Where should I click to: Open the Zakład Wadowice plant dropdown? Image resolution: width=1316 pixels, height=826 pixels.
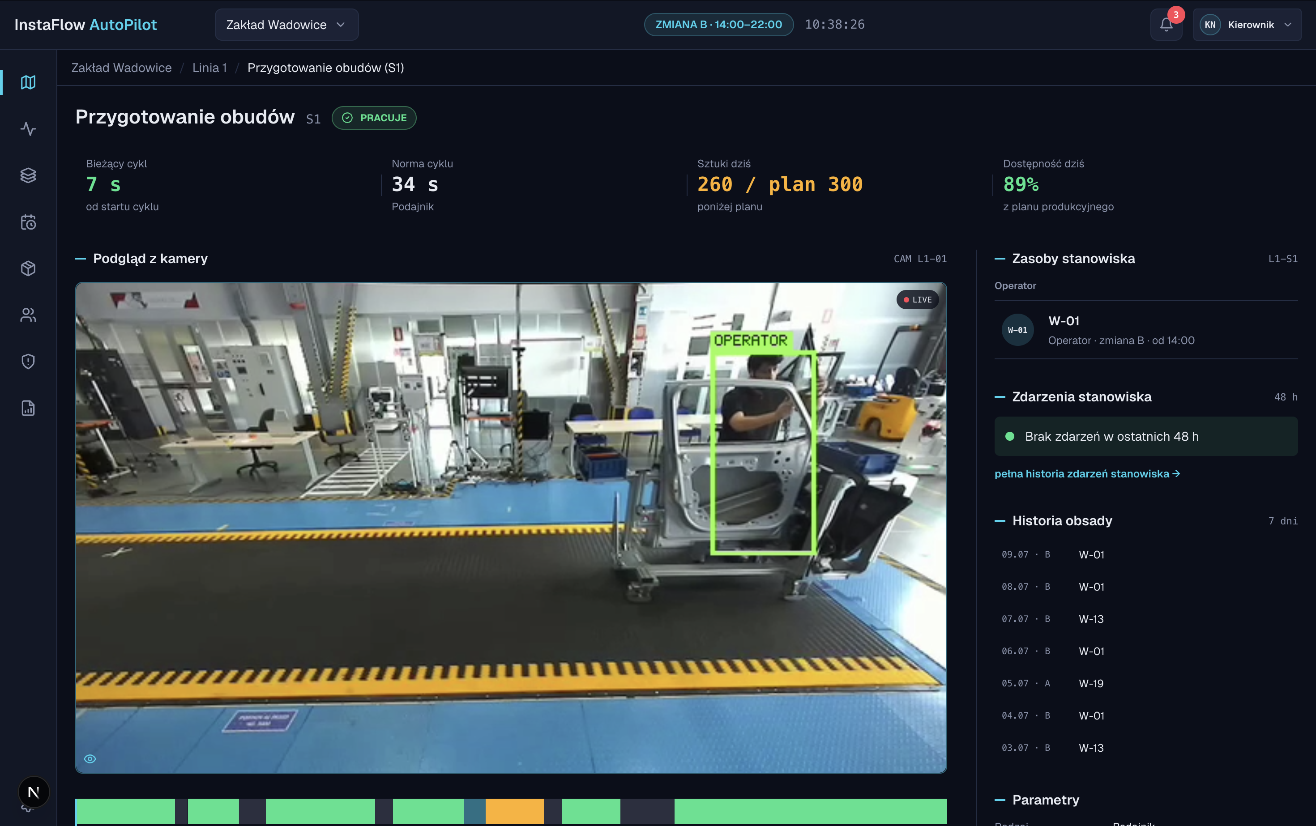point(286,25)
